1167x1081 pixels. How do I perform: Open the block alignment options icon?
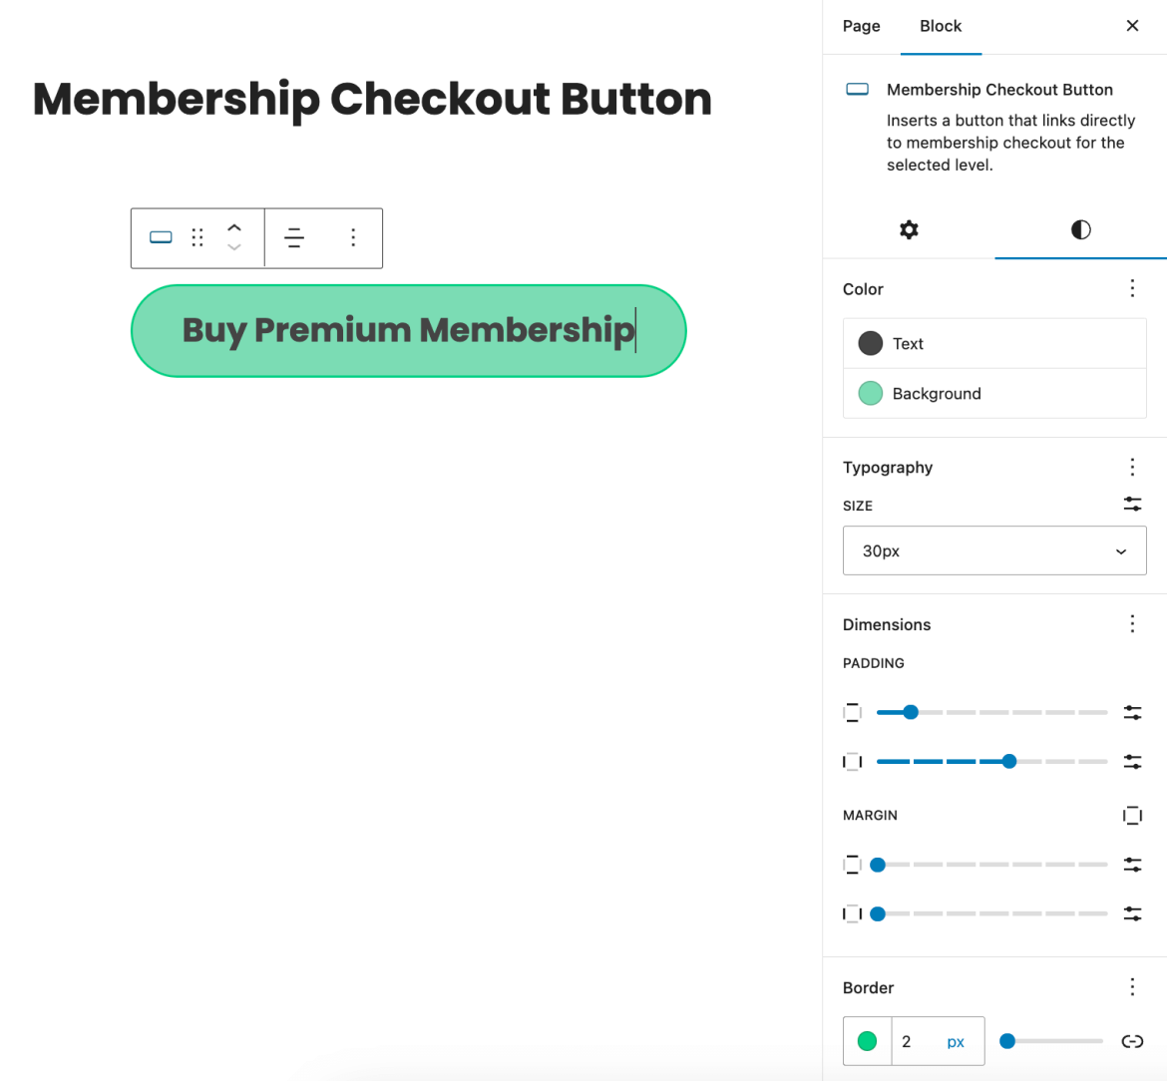(294, 237)
